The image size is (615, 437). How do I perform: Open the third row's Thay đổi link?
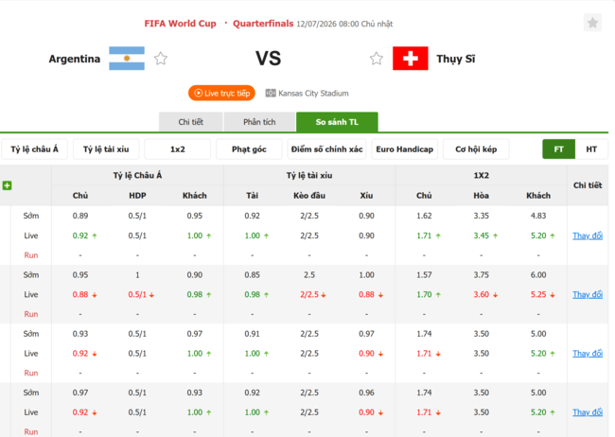[x=588, y=354]
